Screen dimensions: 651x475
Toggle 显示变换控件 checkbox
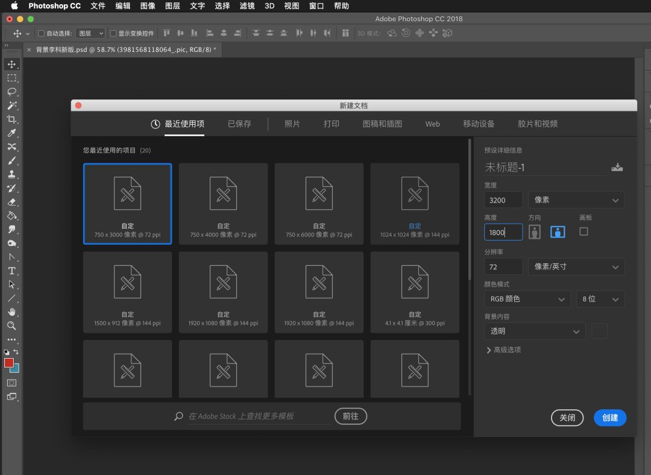click(x=113, y=33)
